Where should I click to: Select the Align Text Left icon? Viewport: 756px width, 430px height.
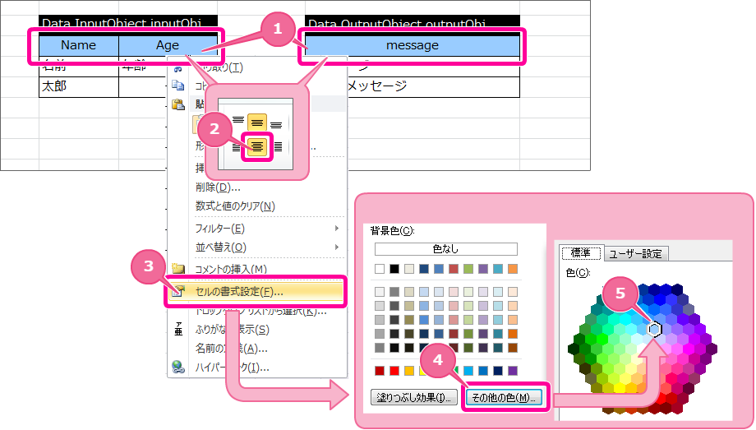(x=237, y=146)
